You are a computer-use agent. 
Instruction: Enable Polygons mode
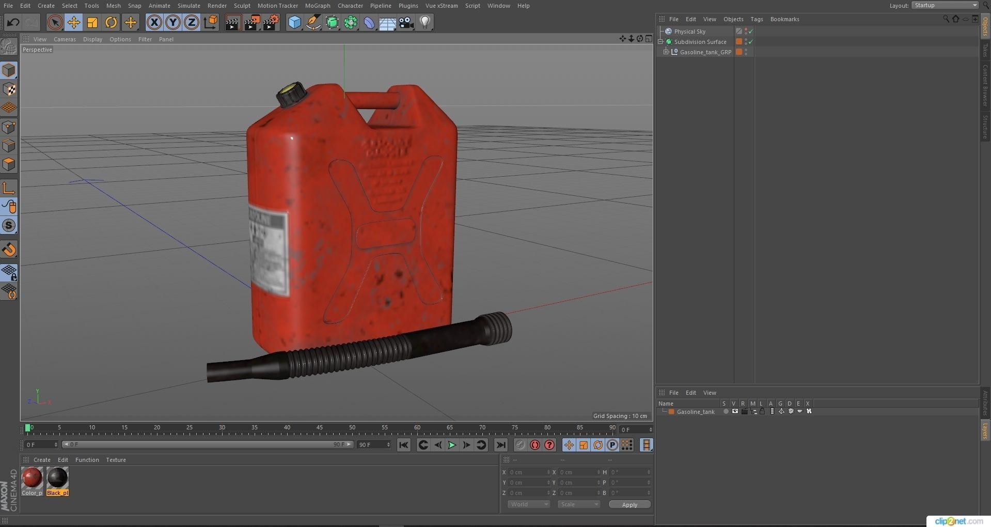click(x=9, y=164)
